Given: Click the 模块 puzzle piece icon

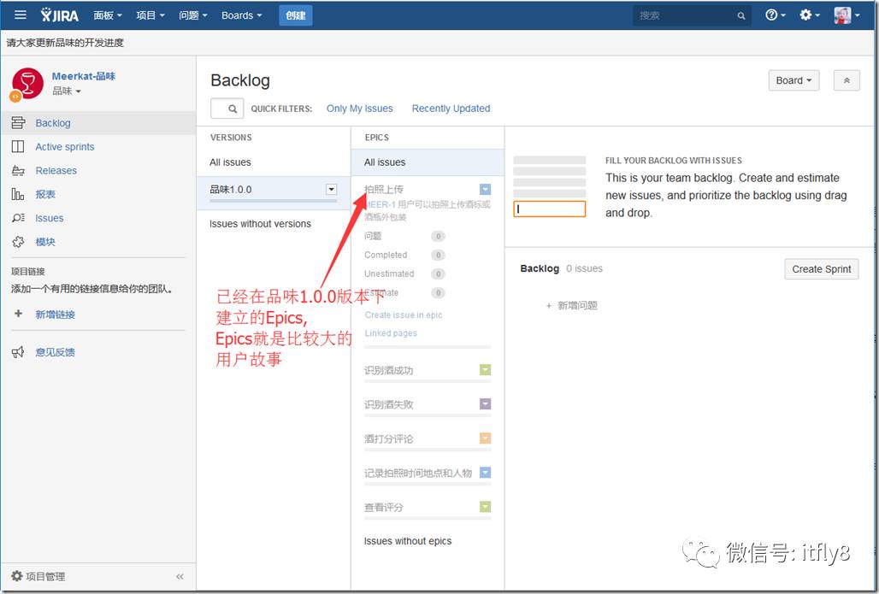Looking at the screenshot, I should click(18, 242).
